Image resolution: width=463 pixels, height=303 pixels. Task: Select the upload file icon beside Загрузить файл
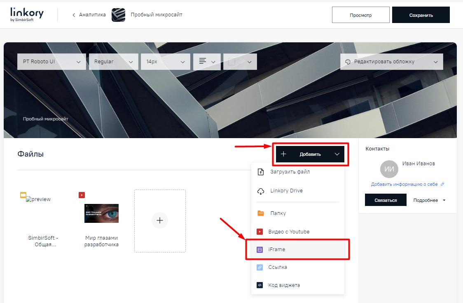click(260, 172)
